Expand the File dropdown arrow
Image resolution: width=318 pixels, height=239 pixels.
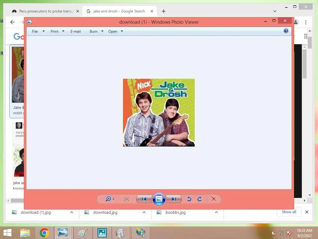(43, 31)
